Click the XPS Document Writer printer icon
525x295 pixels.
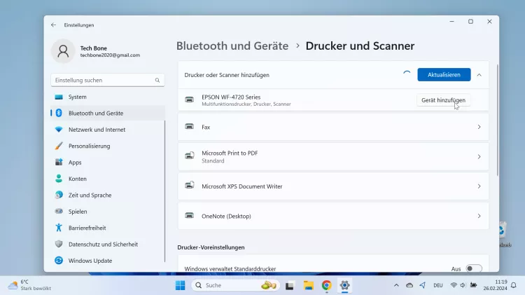pyautogui.click(x=190, y=185)
